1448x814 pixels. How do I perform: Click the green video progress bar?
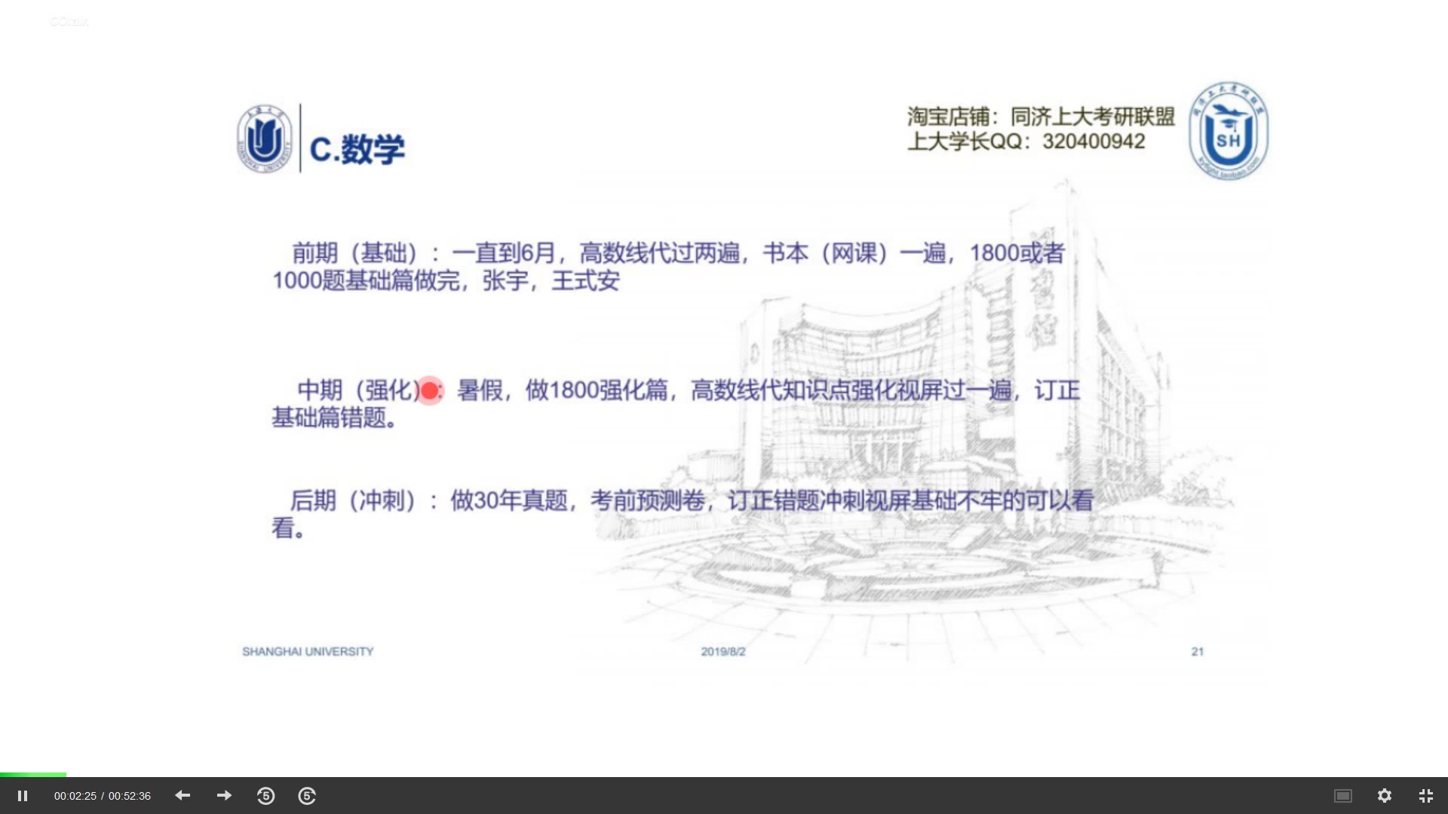tap(33, 774)
